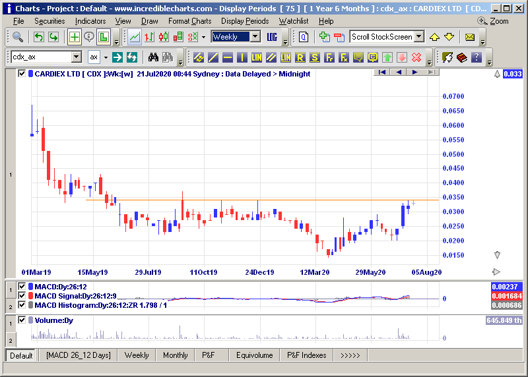Select the horizontal line drawing tool
The width and height of the screenshot is (528, 377).
coord(228,57)
